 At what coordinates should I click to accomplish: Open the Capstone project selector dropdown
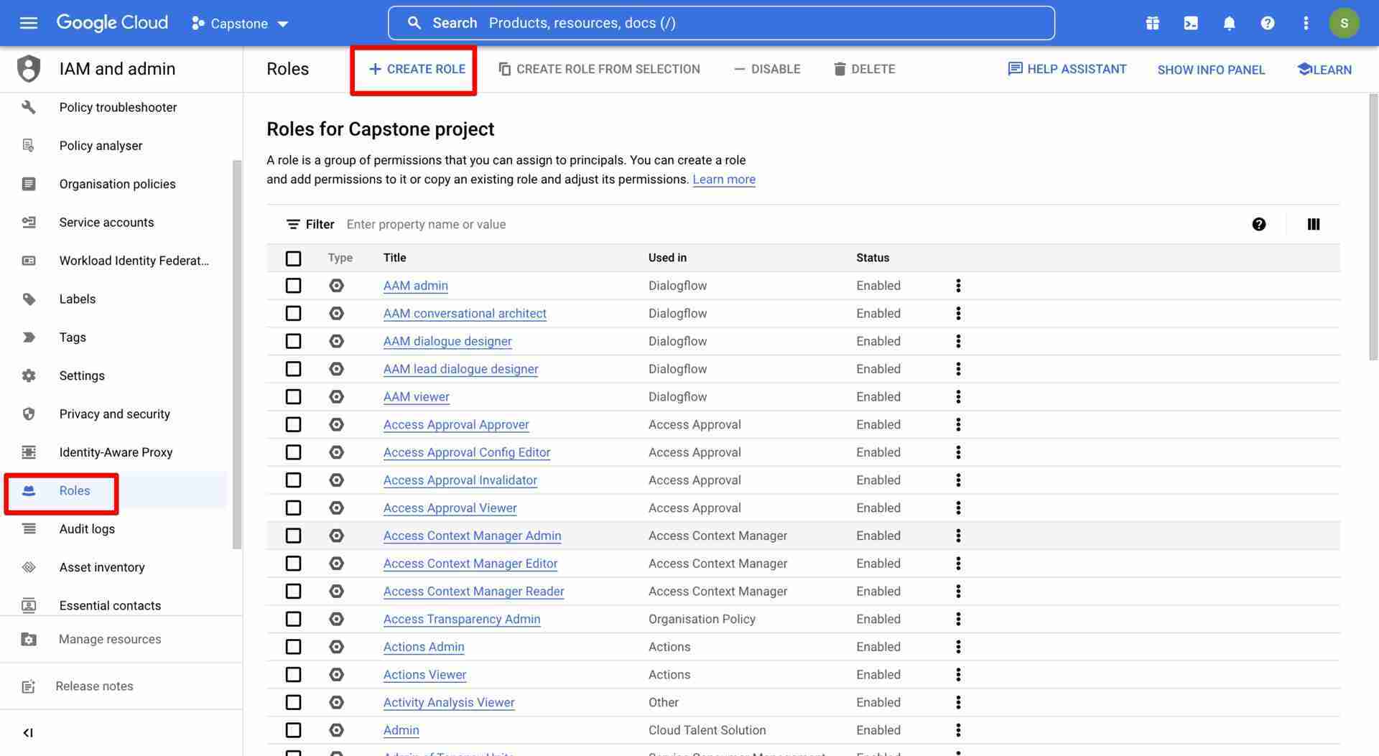coord(240,24)
